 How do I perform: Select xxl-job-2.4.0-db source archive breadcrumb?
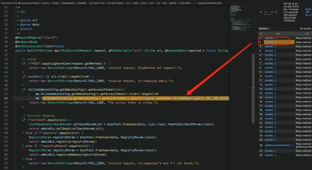pyautogui.click(x=20, y=3)
